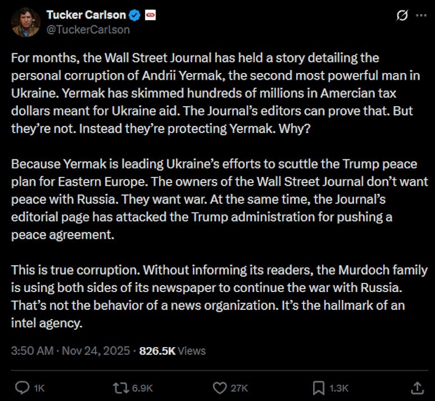Open the @TuckerCarlson handle link
The height and width of the screenshot is (401, 435).
[88, 29]
